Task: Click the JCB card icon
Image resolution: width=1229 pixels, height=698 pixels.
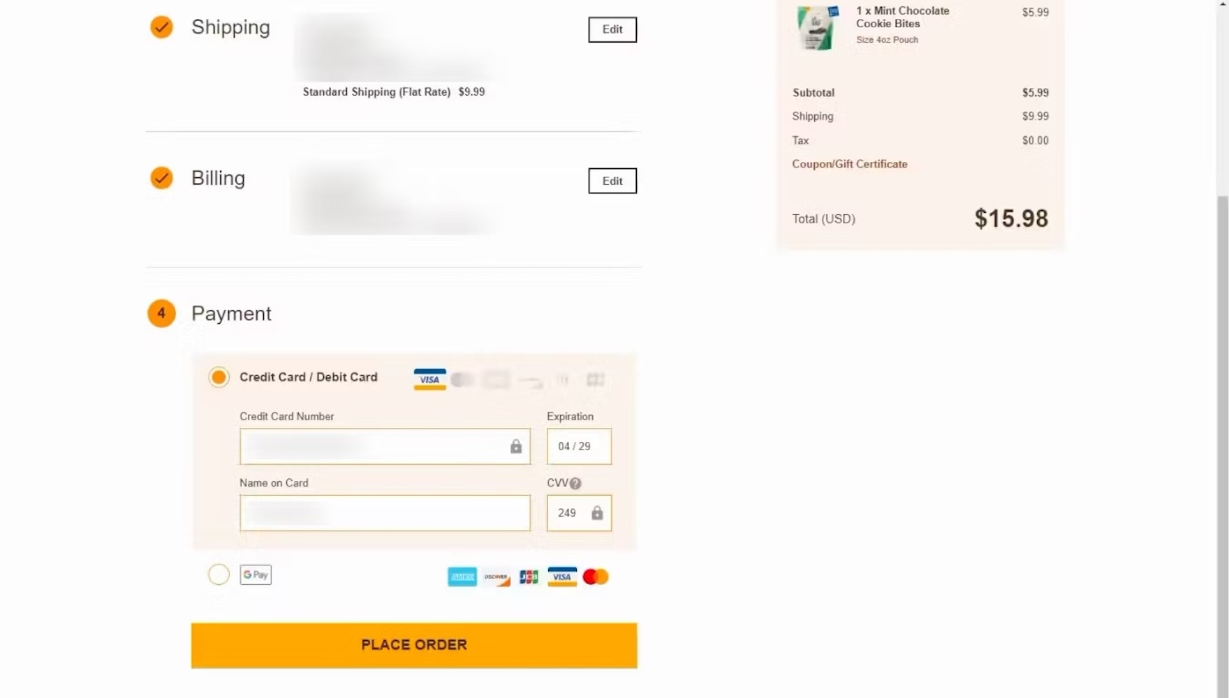Action: click(529, 577)
